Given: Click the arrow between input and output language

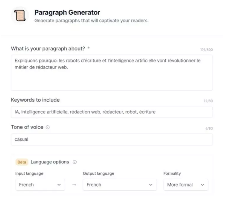Looking at the screenshot, I should click(x=74, y=185).
